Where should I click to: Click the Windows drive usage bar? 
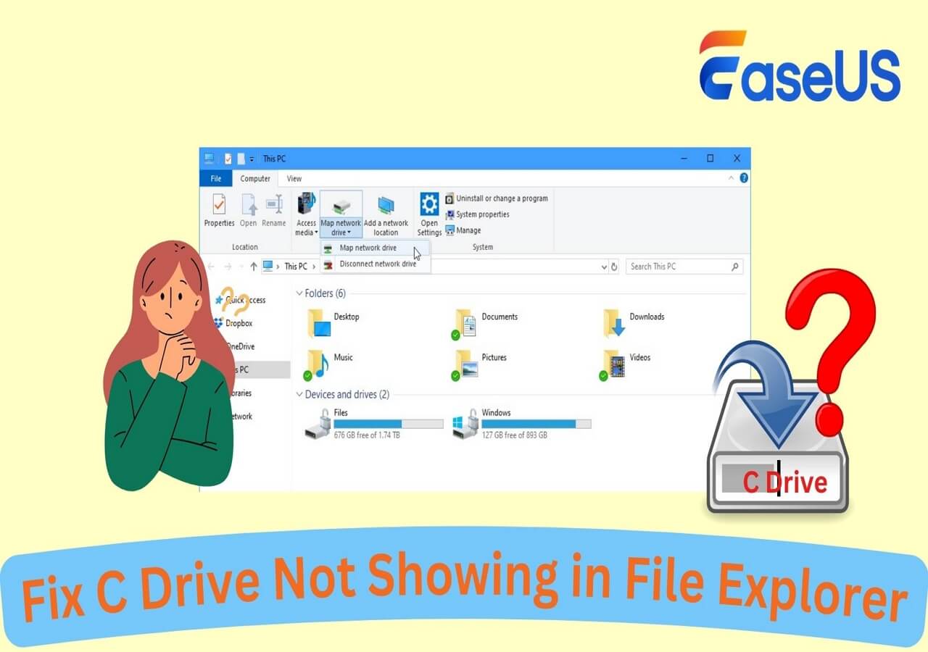[x=536, y=424]
